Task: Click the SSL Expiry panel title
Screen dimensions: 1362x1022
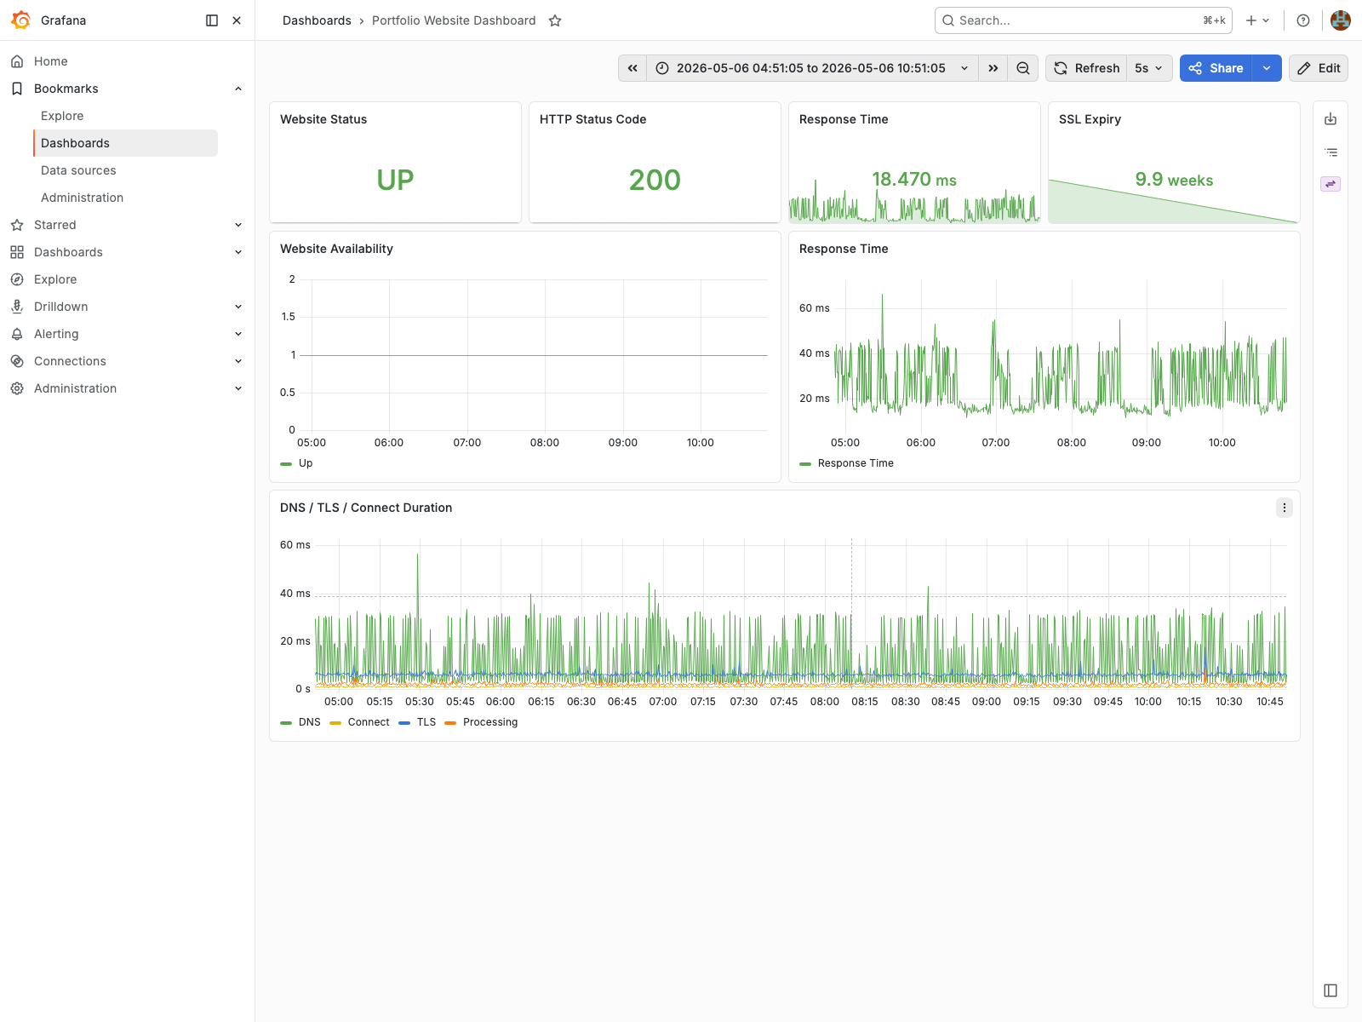Action: pos(1090,119)
